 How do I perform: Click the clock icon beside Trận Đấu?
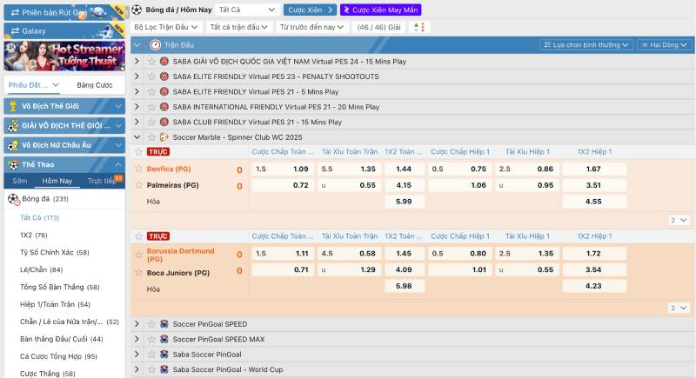click(157, 44)
